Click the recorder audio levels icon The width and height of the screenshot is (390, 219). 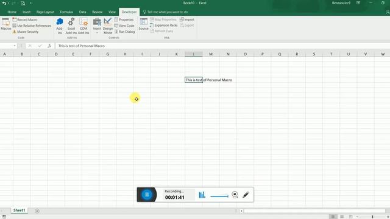tap(202, 195)
